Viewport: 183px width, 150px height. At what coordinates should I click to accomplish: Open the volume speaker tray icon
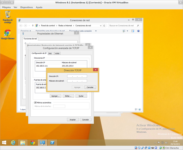pos(166,143)
